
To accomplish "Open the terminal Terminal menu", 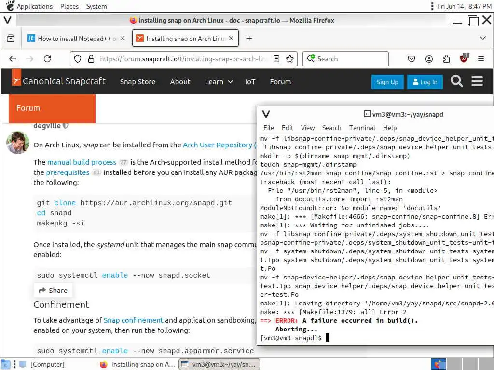I will coord(362,128).
